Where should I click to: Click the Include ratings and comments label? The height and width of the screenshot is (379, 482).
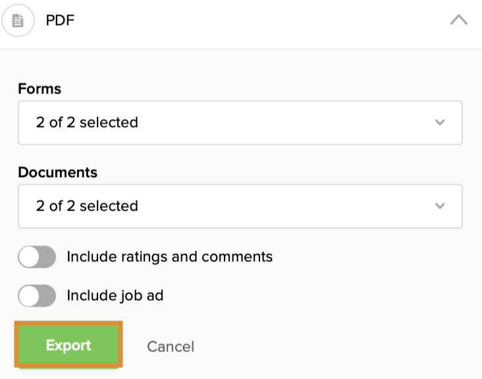tap(169, 257)
